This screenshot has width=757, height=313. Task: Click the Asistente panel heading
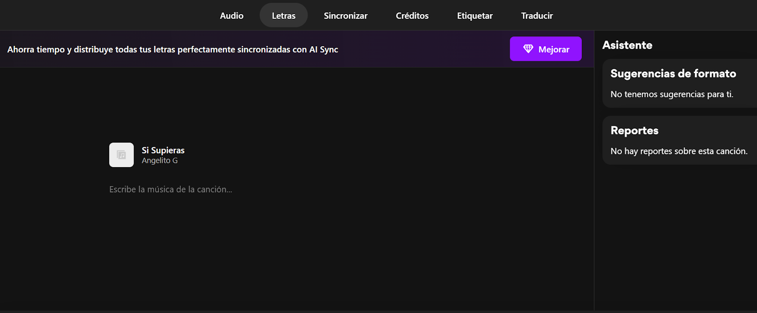(x=627, y=45)
